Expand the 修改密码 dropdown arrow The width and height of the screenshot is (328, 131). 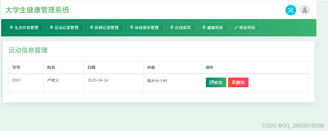pyautogui.click(x=257, y=28)
